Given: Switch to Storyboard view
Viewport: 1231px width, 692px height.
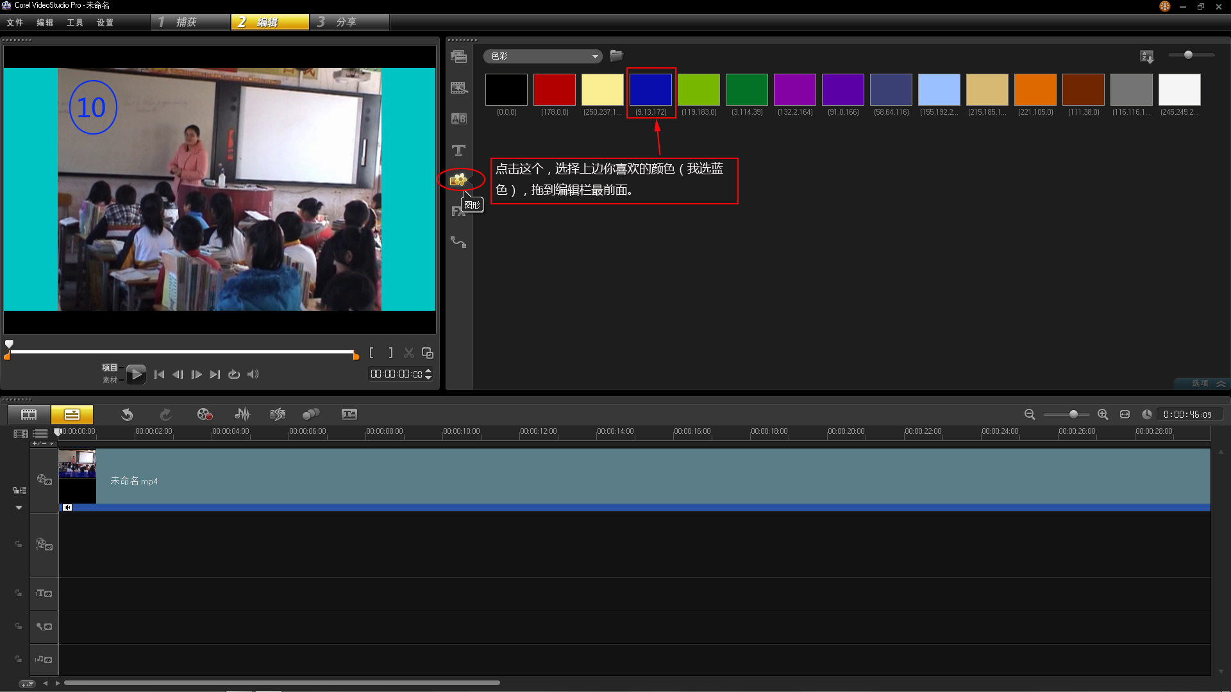Looking at the screenshot, I should (29, 415).
